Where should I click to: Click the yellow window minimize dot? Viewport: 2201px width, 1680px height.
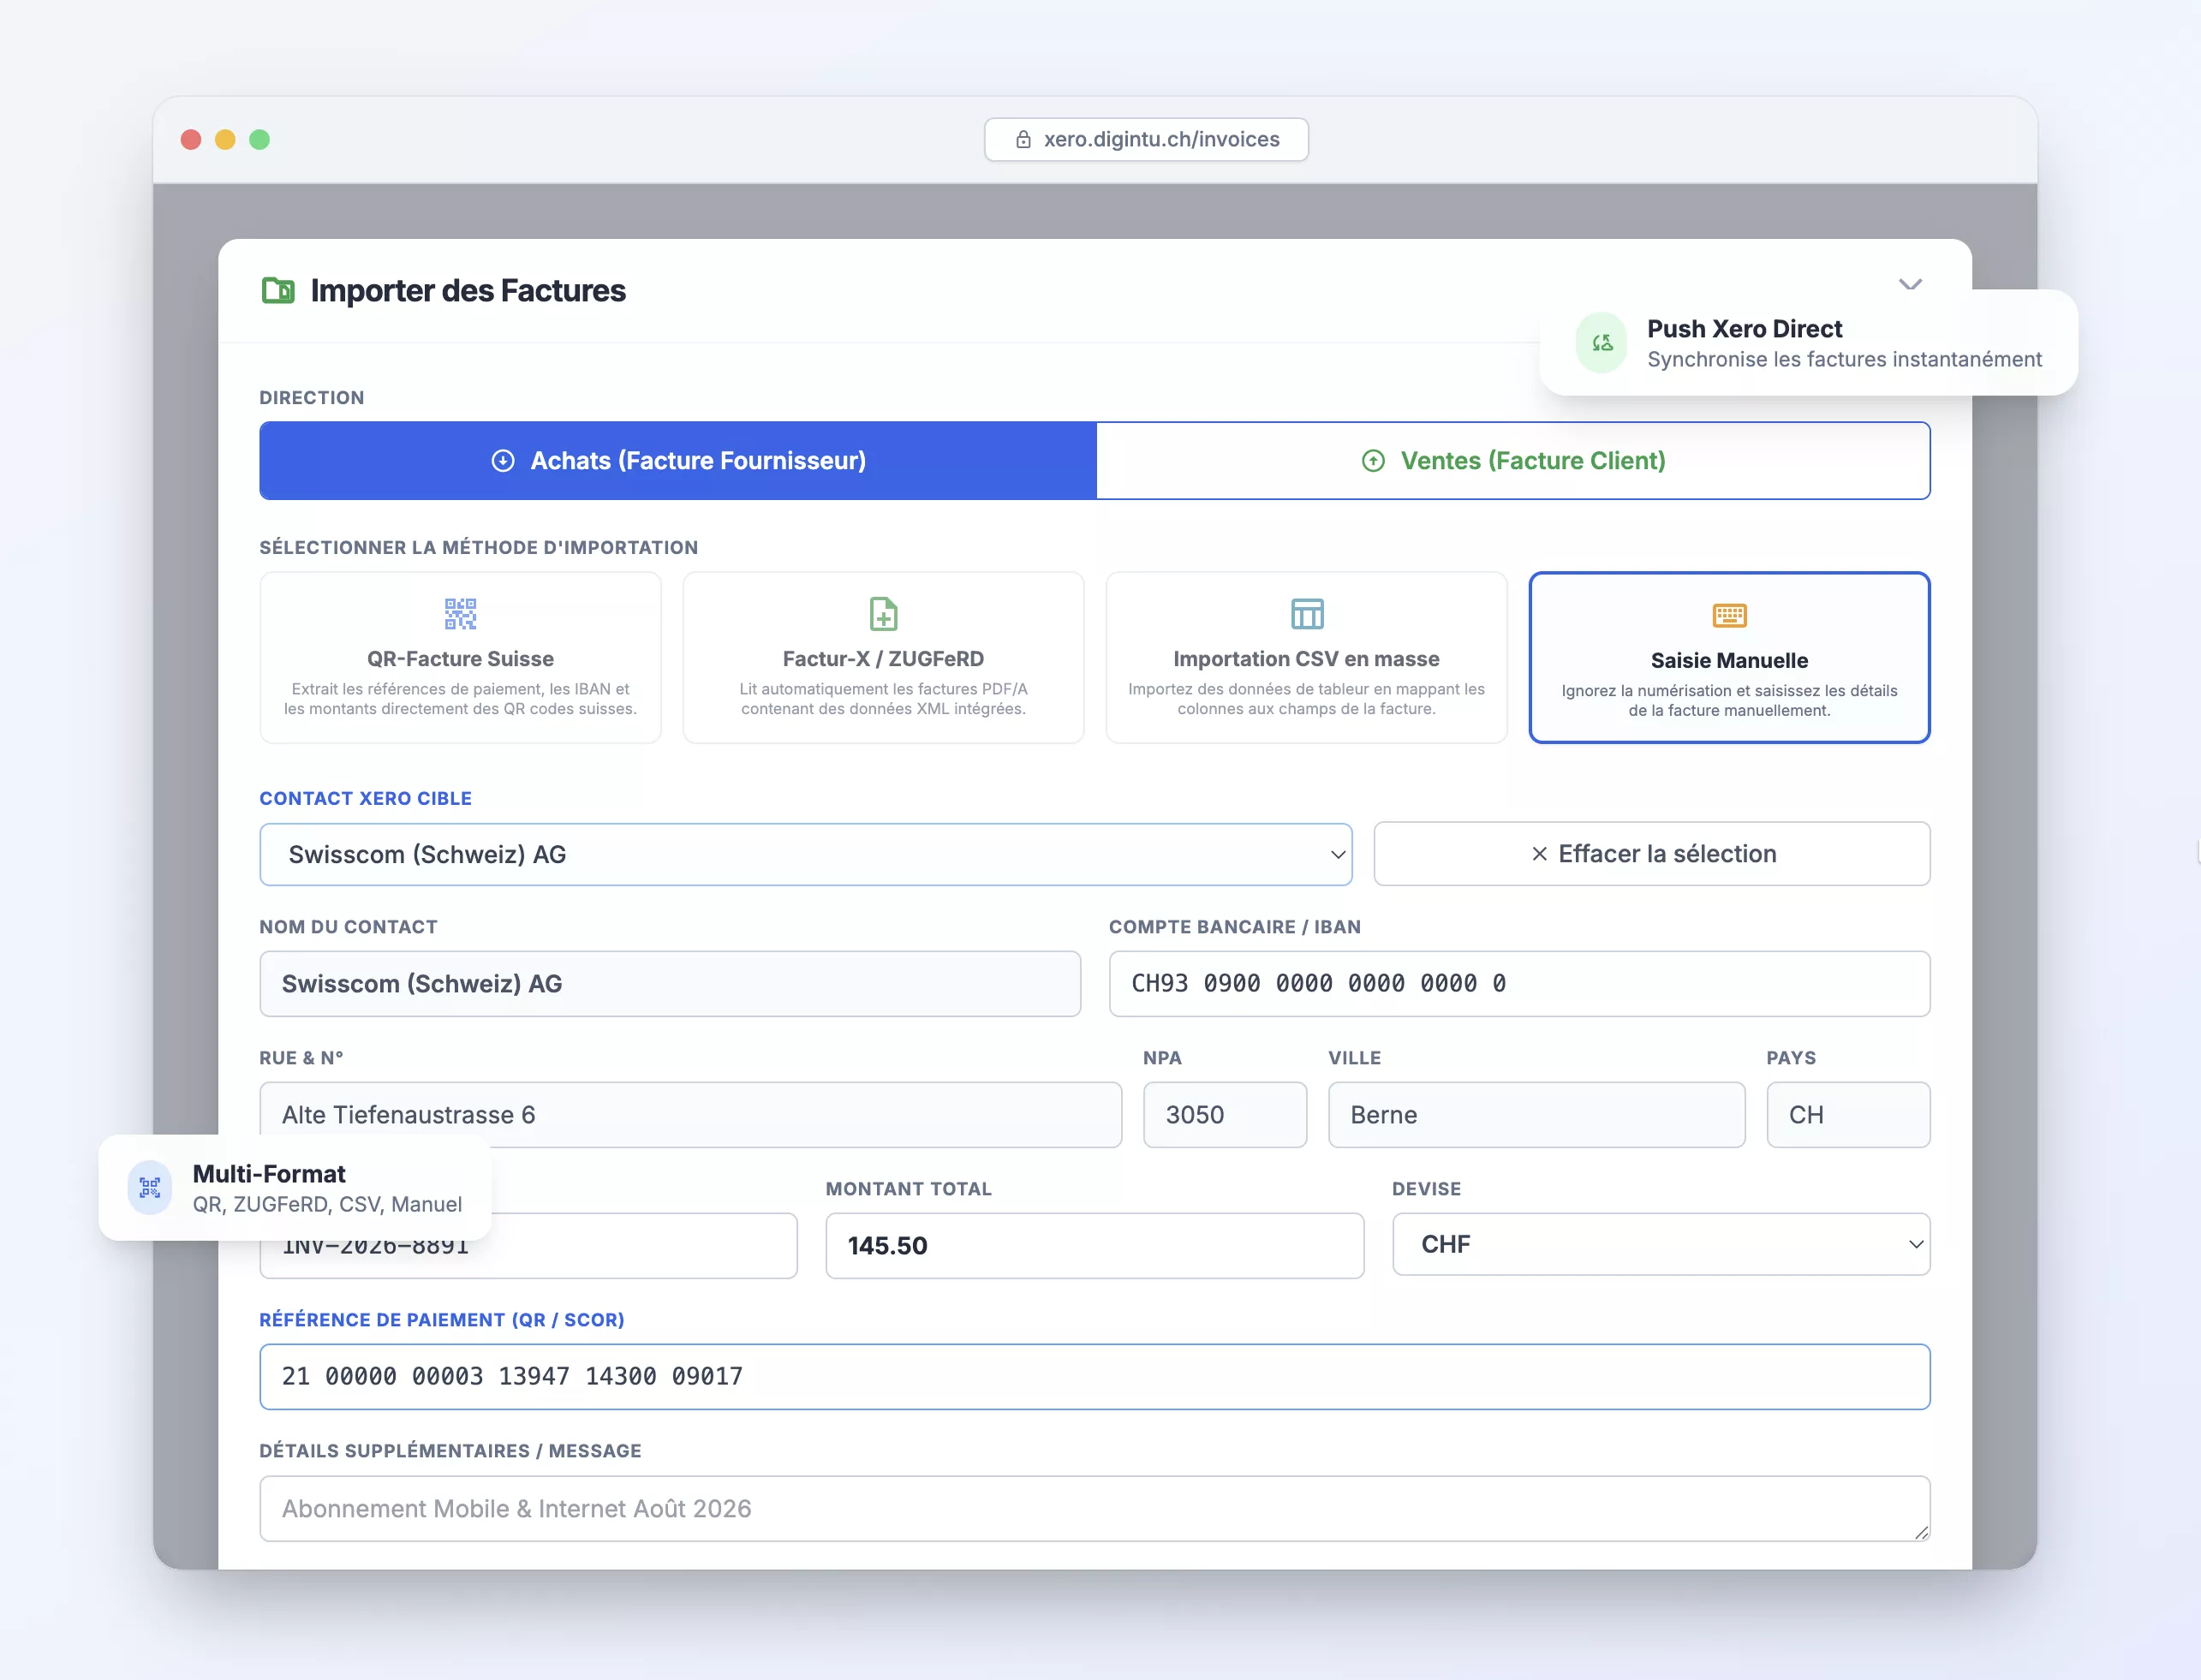coord(225,140)
